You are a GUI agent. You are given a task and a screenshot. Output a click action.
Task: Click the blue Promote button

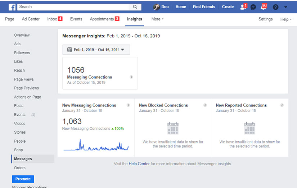tap(23, 179)
